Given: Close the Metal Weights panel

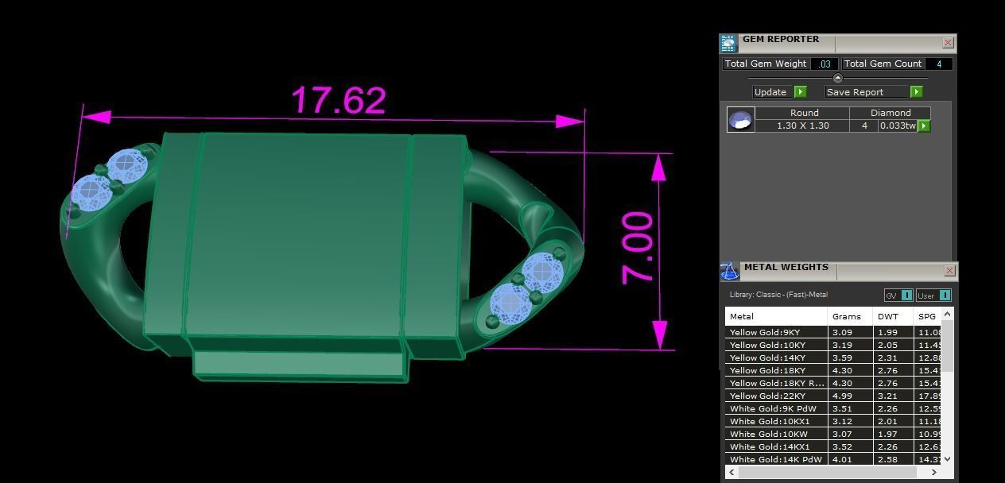Looking at the screenshot, I should coord(949,271).
